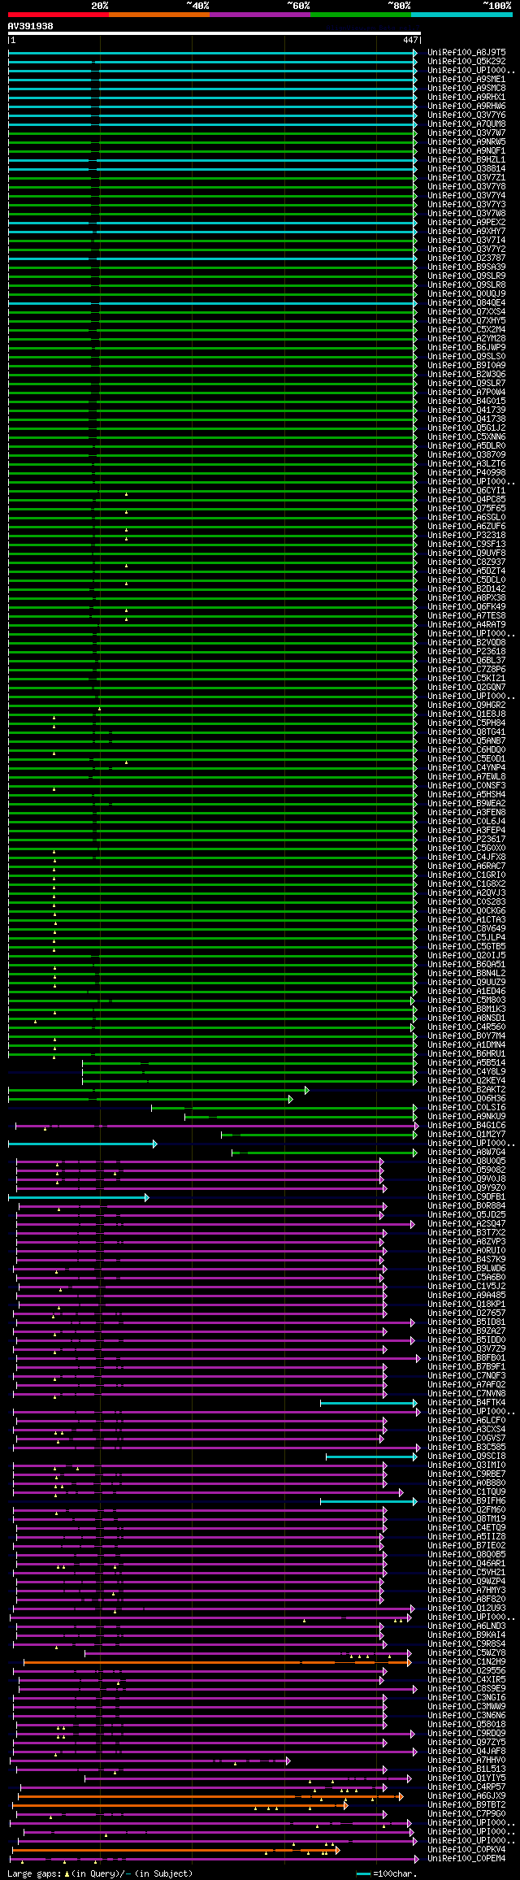Select label UniRef100_A1CTA3

click(x=466, y=919)
